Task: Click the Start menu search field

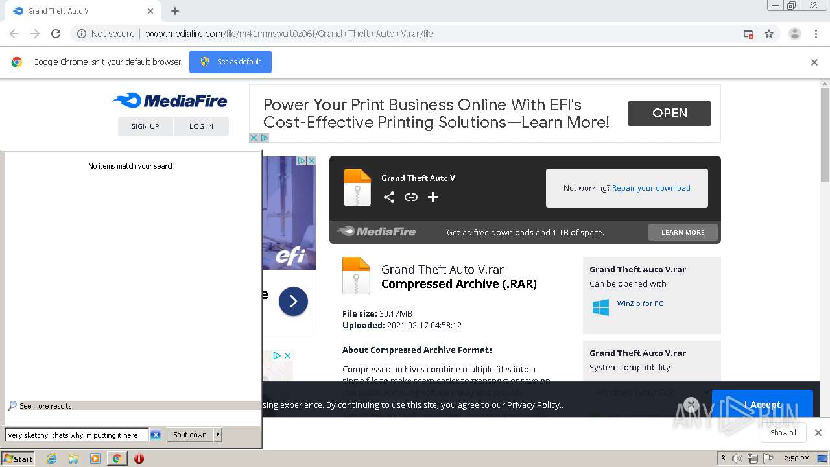Action: [78, 435]
